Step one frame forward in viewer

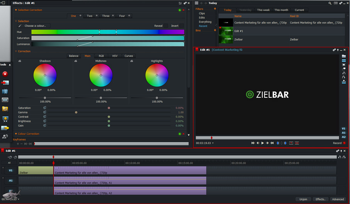(x=267, y=143)
